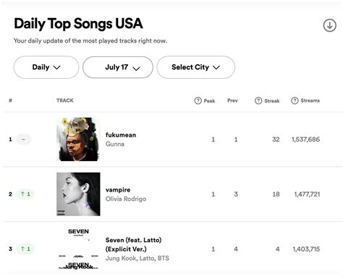Image resolution: width=343 pixels, height=276 pixels.
Task: Open the fukumean album cover
Action: tap(78, 139)
